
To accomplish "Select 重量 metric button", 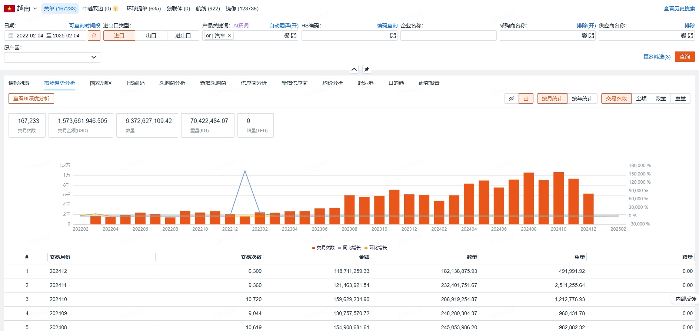I will coord(680,98).
